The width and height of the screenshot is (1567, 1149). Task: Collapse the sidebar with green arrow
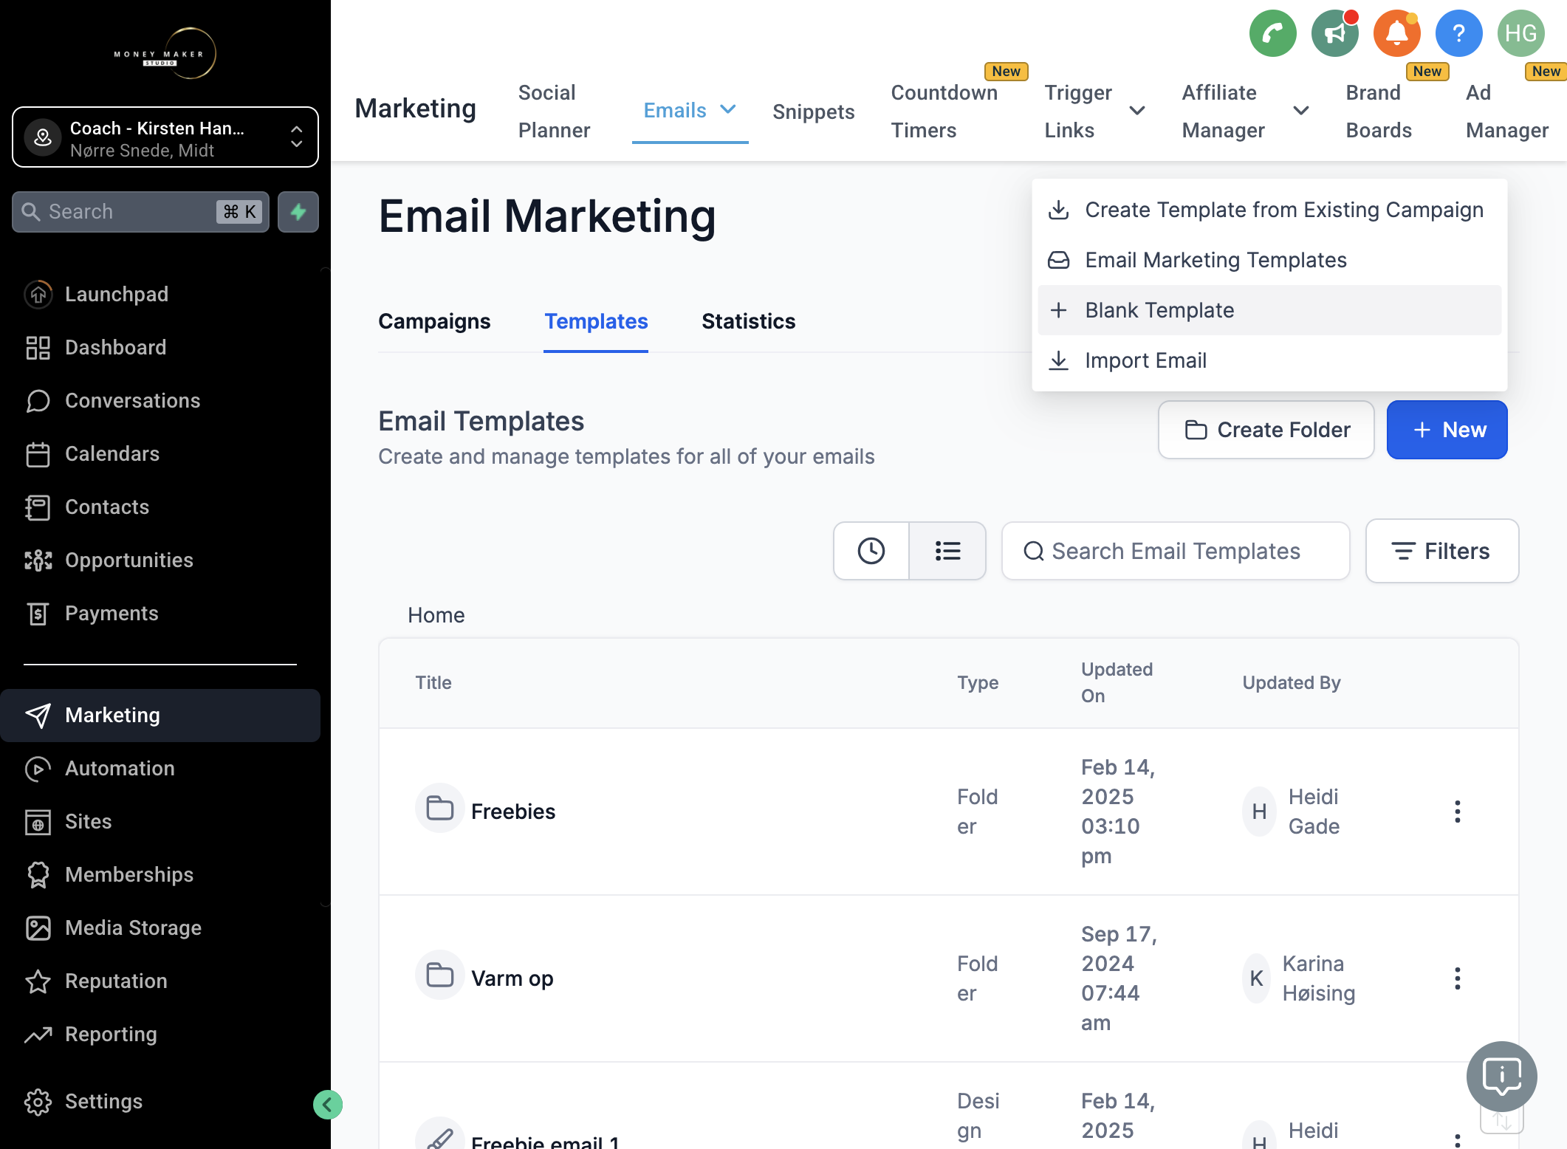click(327, 1105)
